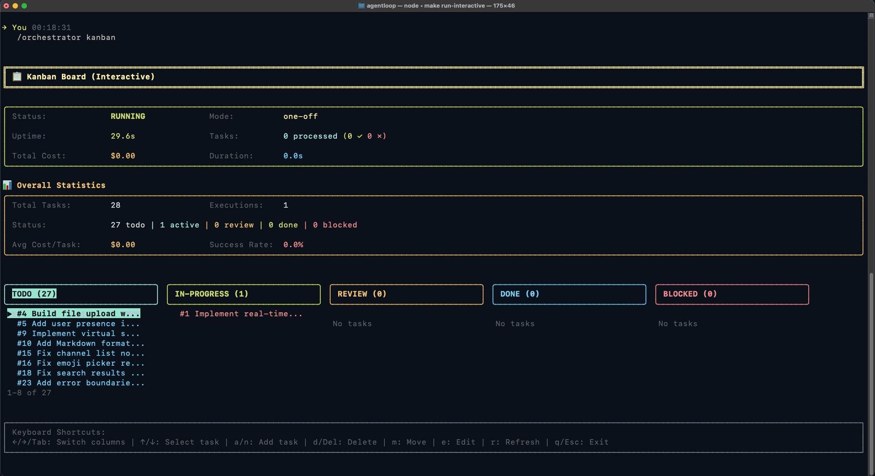The width and height of the screenshot is (875, 476).
Task: Click the folder icon in window title
Action: click(361, 6)
